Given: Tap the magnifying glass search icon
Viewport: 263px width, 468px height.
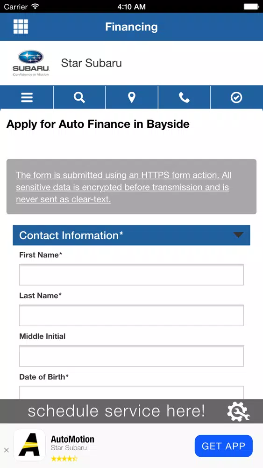Looking at the screenshot, I should [x=79, y=97].
